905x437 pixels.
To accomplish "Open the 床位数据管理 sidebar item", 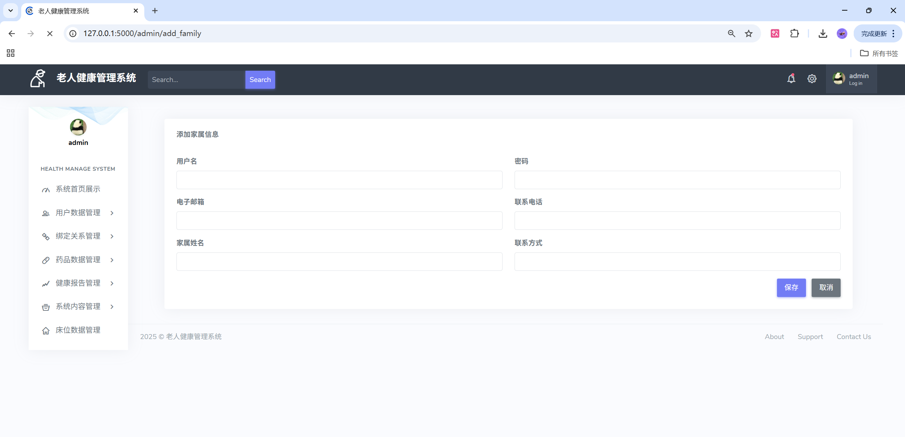I will (x=78, y=330).
